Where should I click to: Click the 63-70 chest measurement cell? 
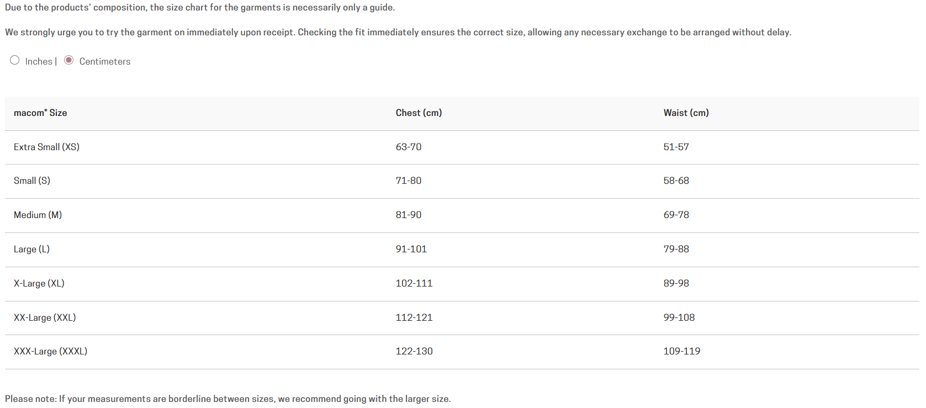[409, 147]
